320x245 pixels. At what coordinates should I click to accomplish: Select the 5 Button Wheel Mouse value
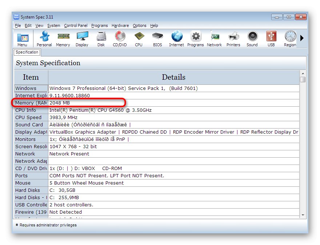click(174, 183)
